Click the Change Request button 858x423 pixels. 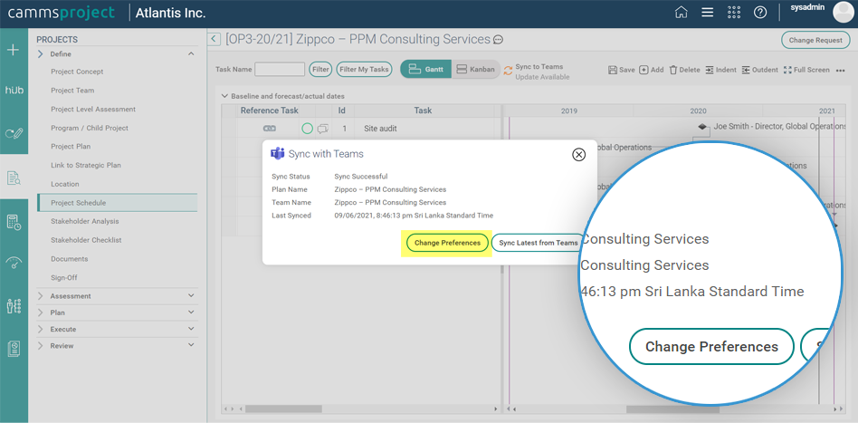point(815,40)
